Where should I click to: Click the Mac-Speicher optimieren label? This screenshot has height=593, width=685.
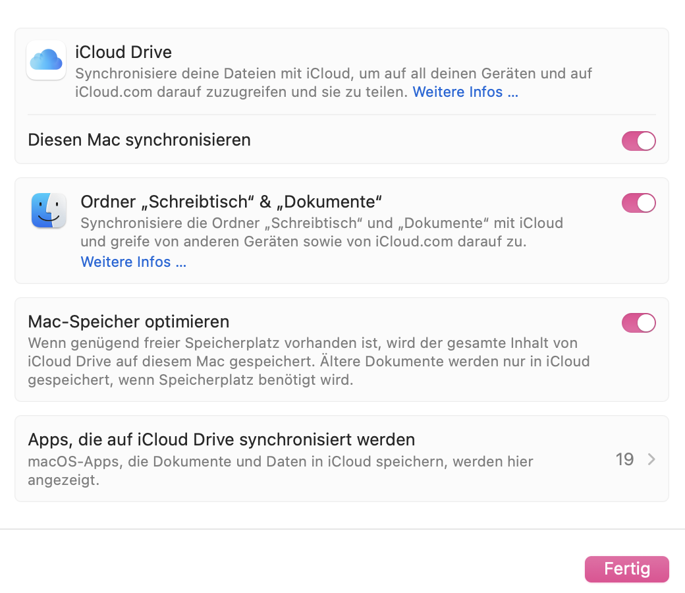point(128,322)
